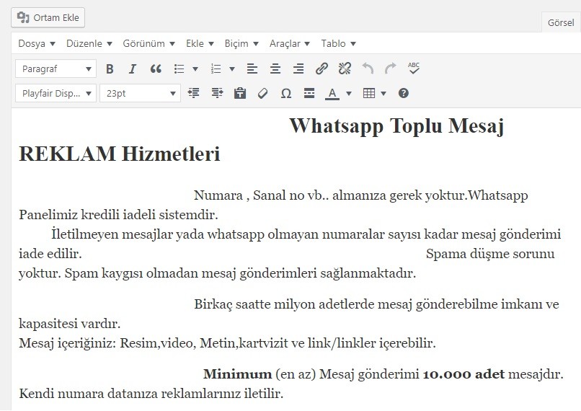Clear formatting with eraser icon
Screen dimensions: 581x411
263,93
